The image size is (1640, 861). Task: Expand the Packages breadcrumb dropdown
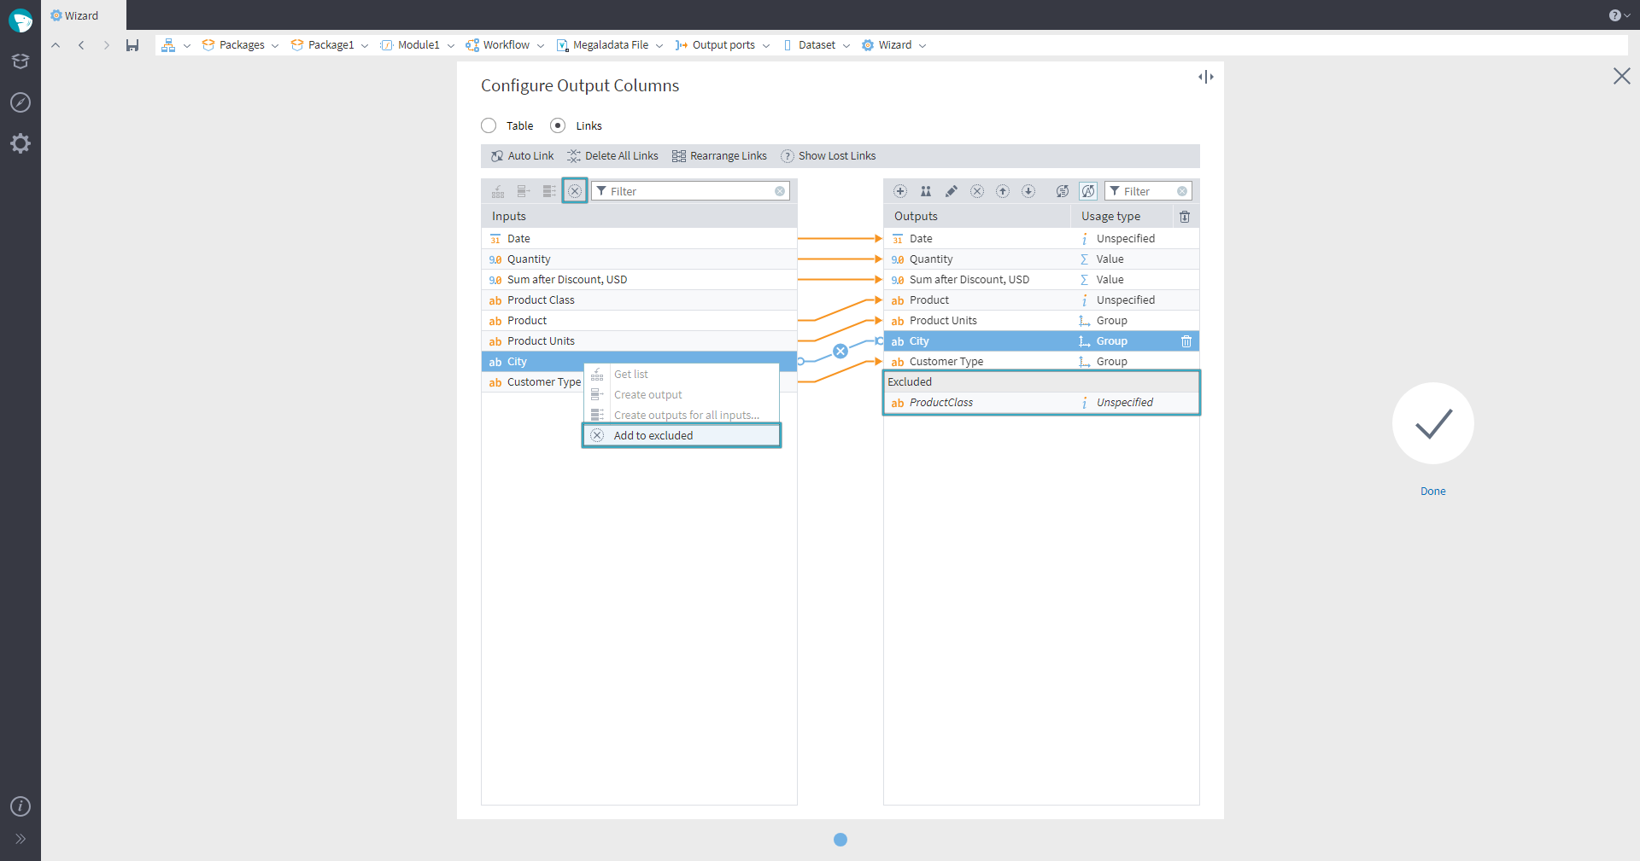[275, 46]
